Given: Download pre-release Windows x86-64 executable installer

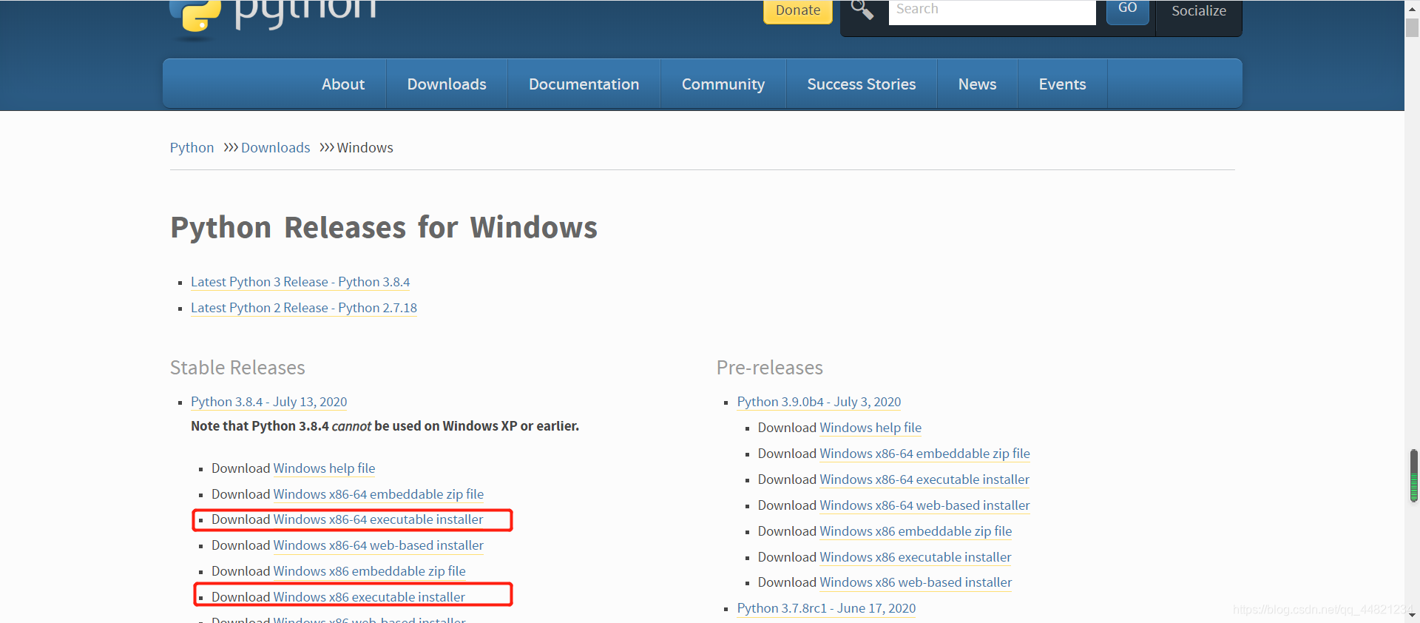Looking at the screenshot, I should point(924,479).
